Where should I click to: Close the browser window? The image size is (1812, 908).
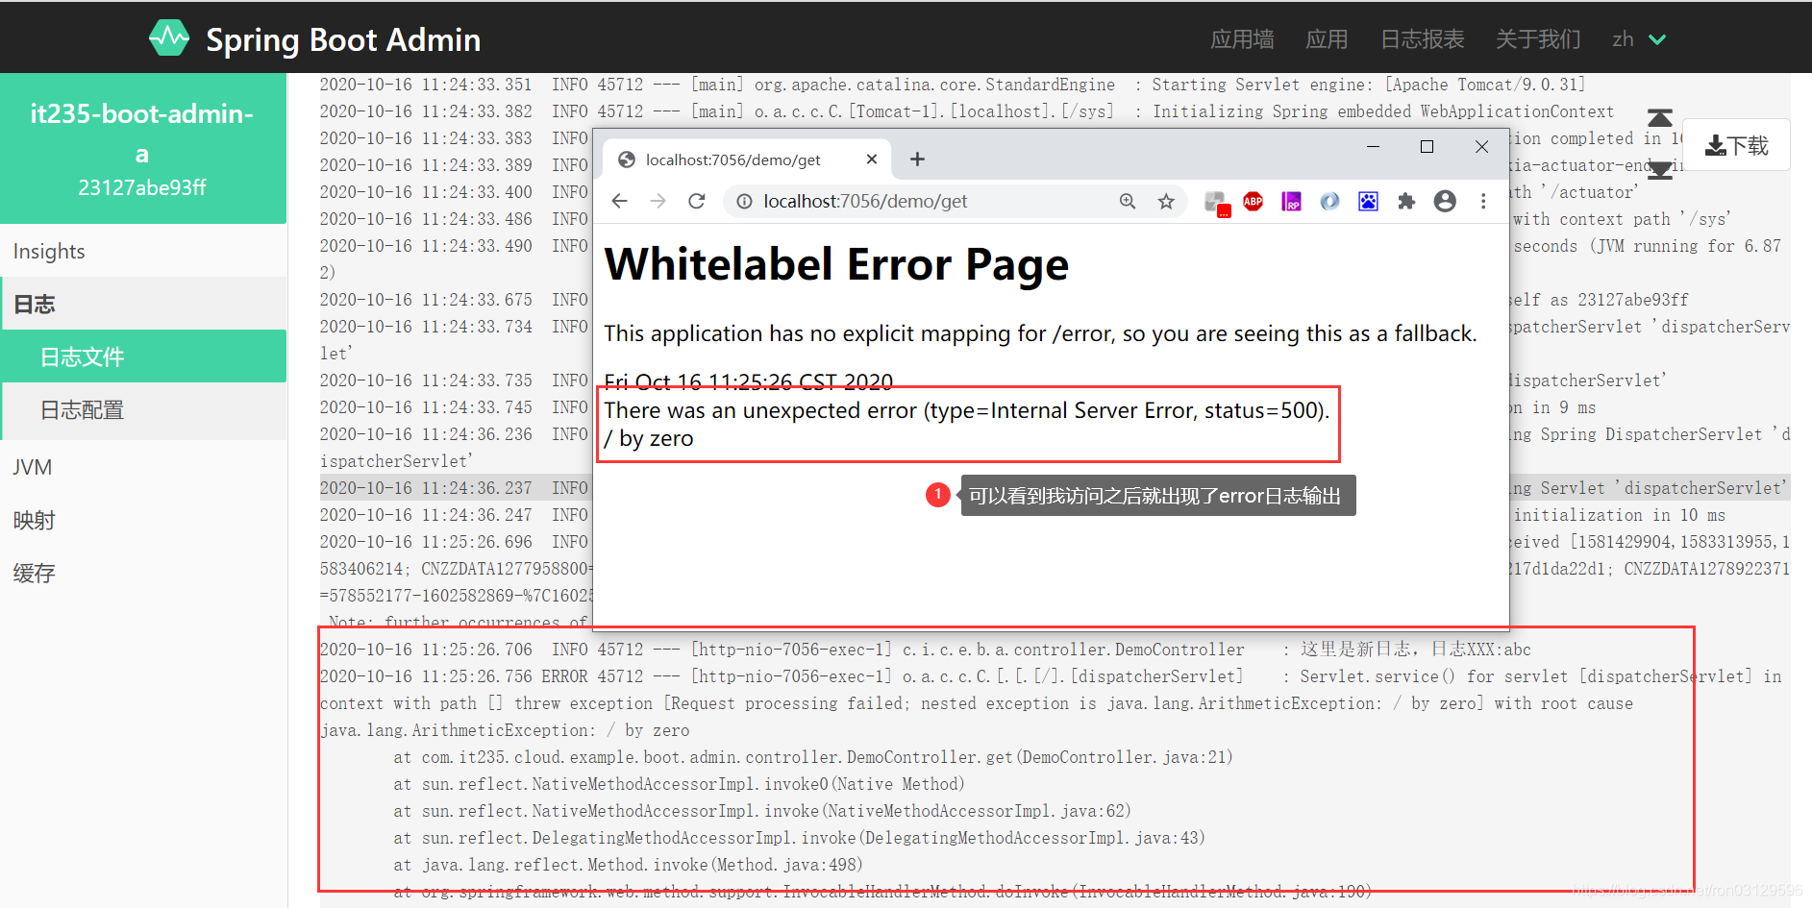[x=1481, y=146]
